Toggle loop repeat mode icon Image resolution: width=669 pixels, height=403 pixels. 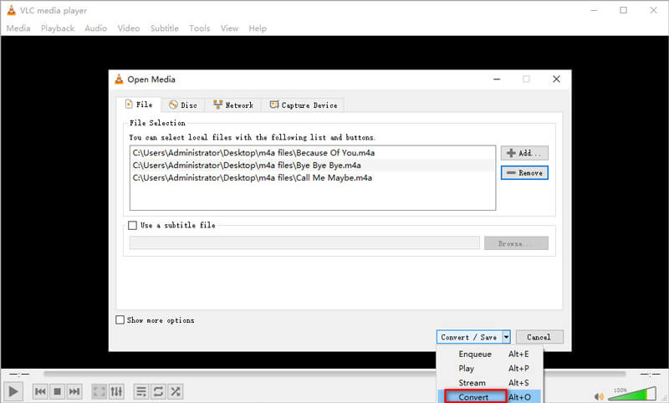158,391
